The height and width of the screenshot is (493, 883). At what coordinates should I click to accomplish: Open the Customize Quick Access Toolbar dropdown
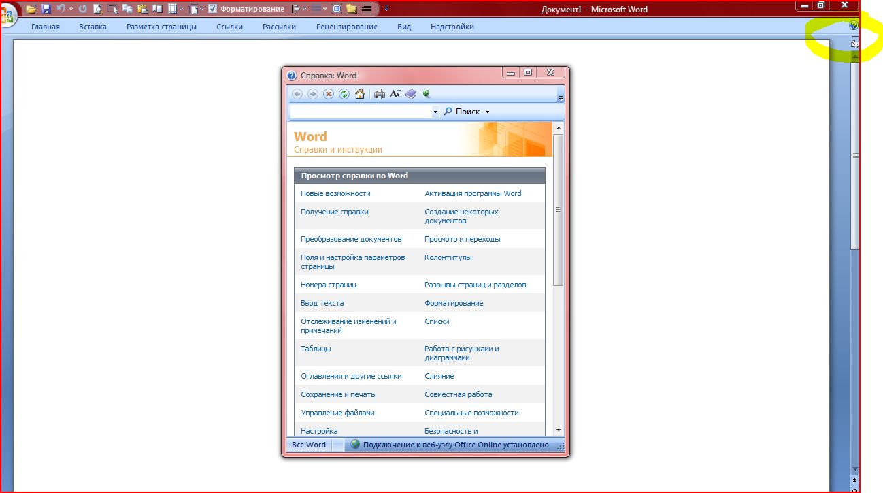coord(386,9)
